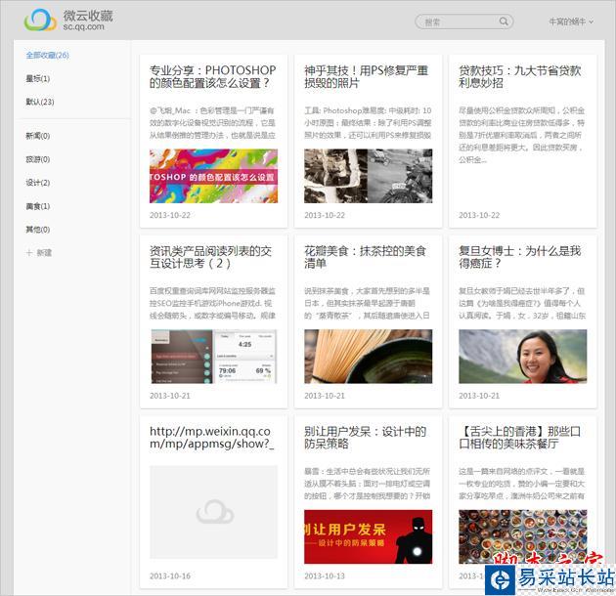This screenshot has width=616, height=596.
Task: Click summary text starting @飞熊_Mac
Action: [212, 123]
